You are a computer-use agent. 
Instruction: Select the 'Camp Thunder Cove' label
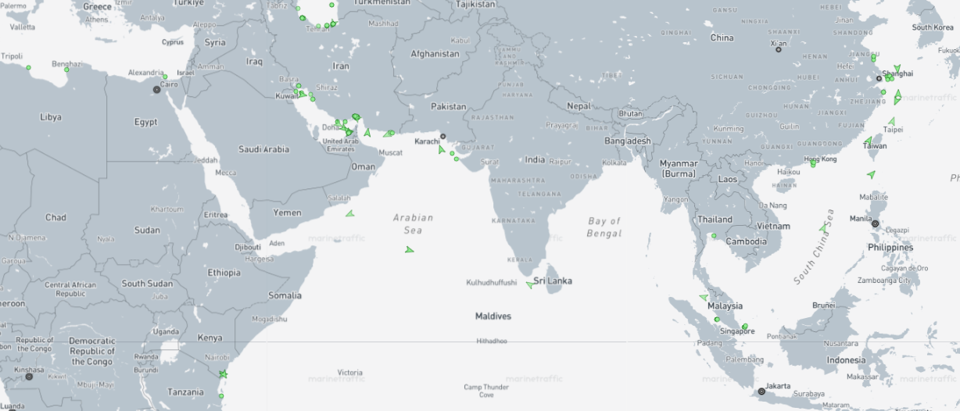pos(486,391)
